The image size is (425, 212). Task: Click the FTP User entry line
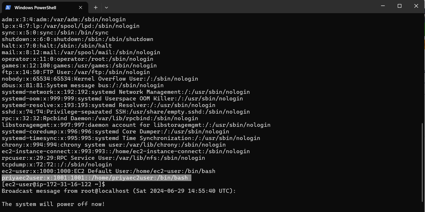76,72
